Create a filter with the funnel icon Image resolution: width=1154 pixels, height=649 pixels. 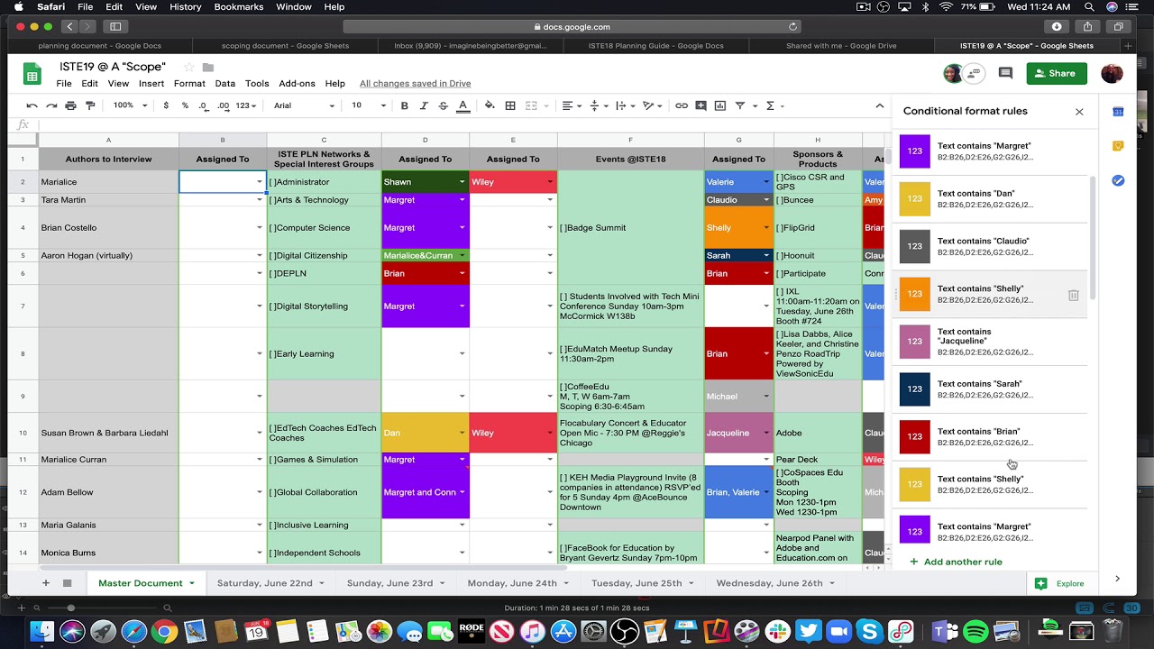pyautogui.click(x=739, y=105)
